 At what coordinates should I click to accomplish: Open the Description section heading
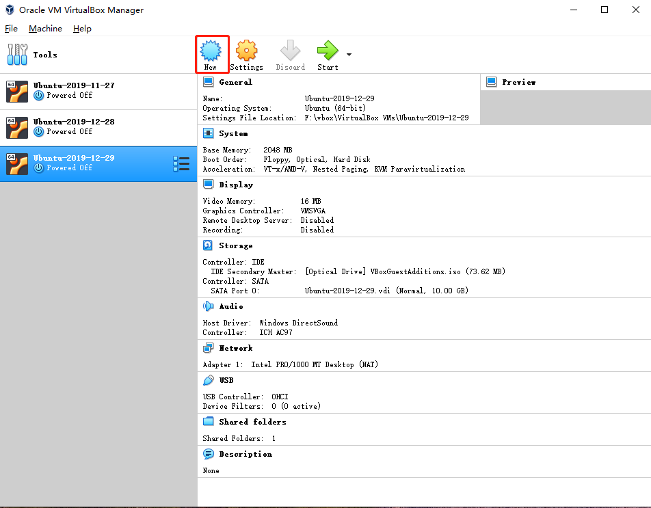point(245,454)
